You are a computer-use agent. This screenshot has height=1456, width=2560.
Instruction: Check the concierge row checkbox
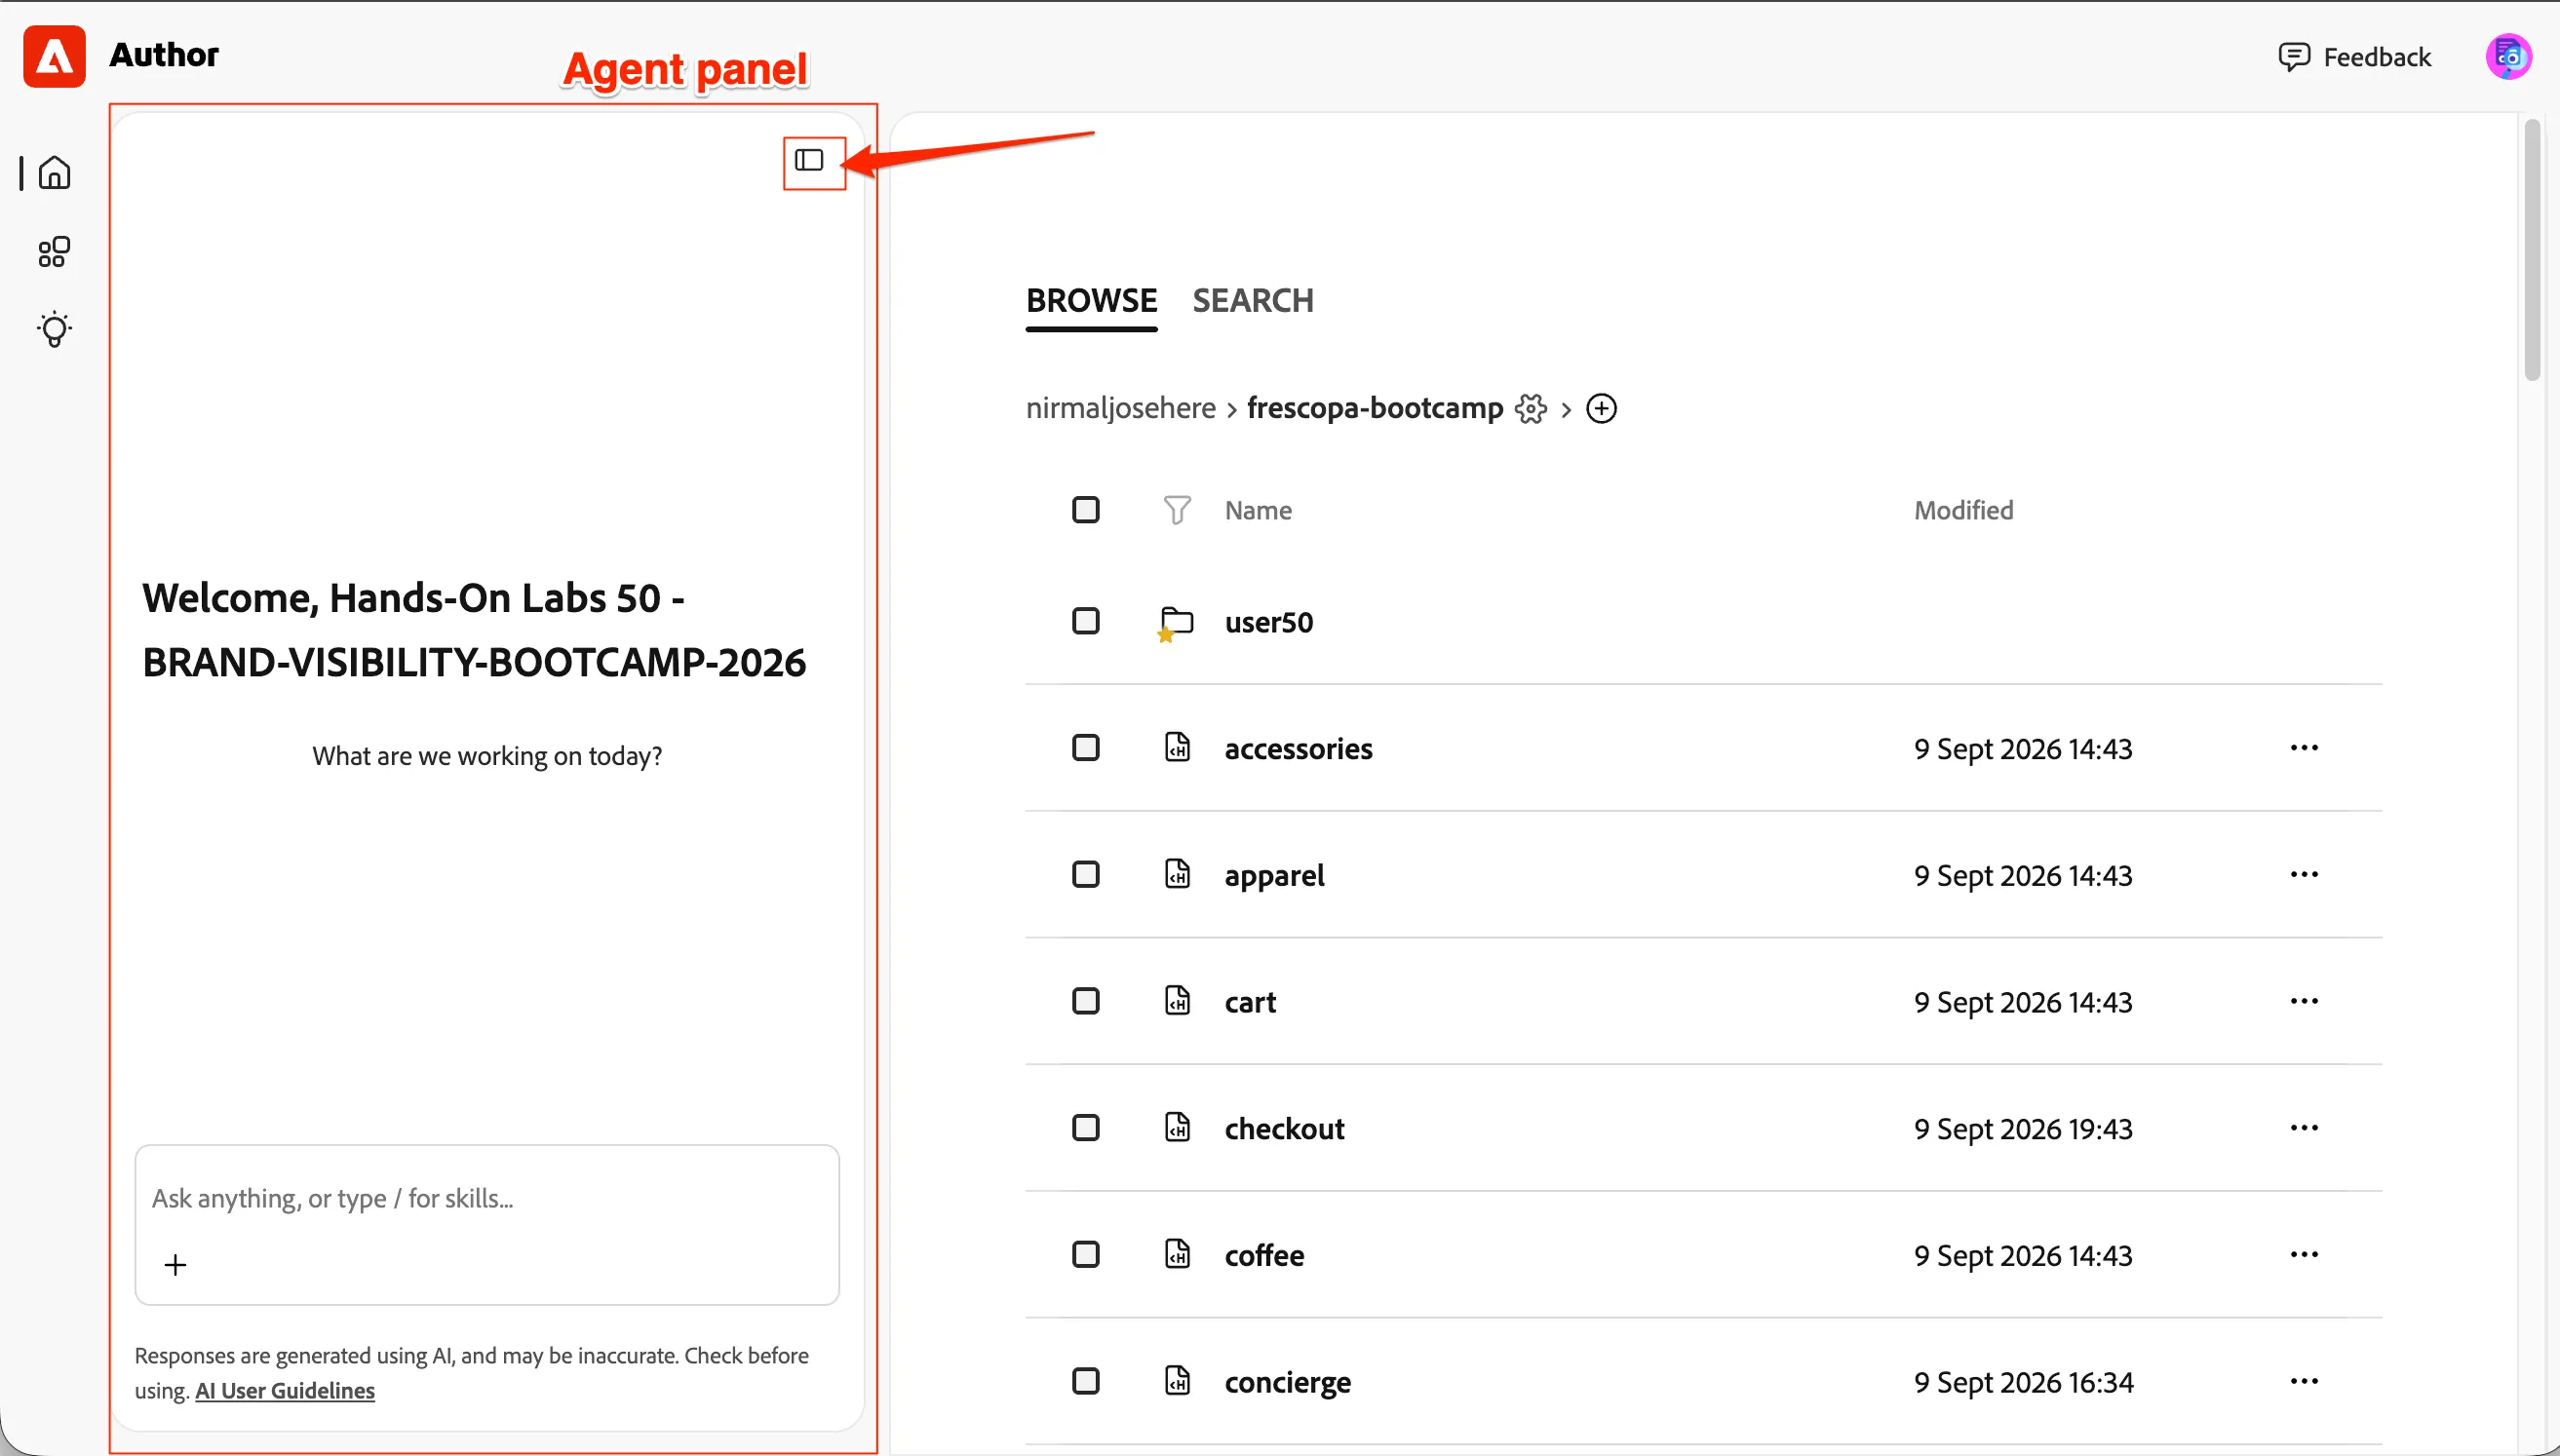[1086, 1381]
